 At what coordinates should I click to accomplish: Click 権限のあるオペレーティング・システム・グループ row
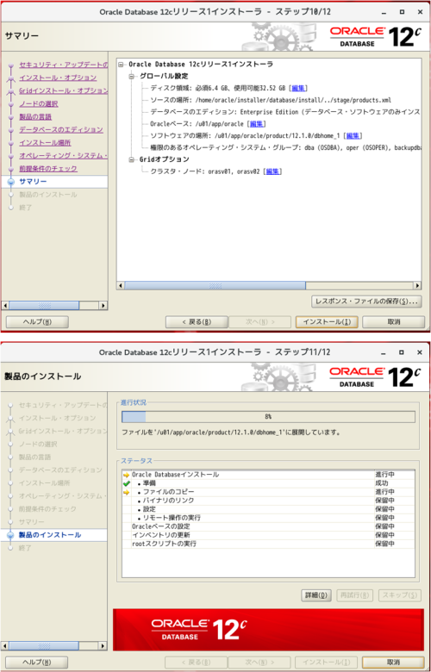[x=284, y=147]
